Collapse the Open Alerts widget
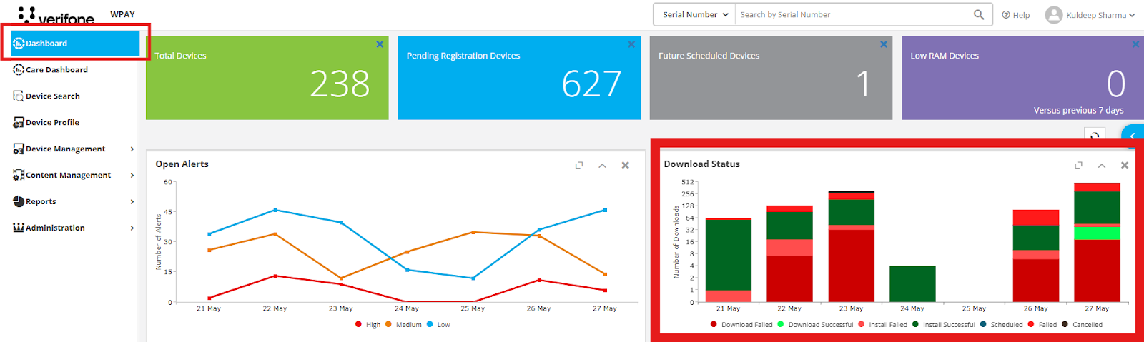This screenshot has width=1144, height=342. (602, 165)
